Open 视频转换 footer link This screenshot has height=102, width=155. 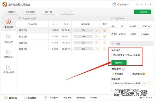click(81, 98)
